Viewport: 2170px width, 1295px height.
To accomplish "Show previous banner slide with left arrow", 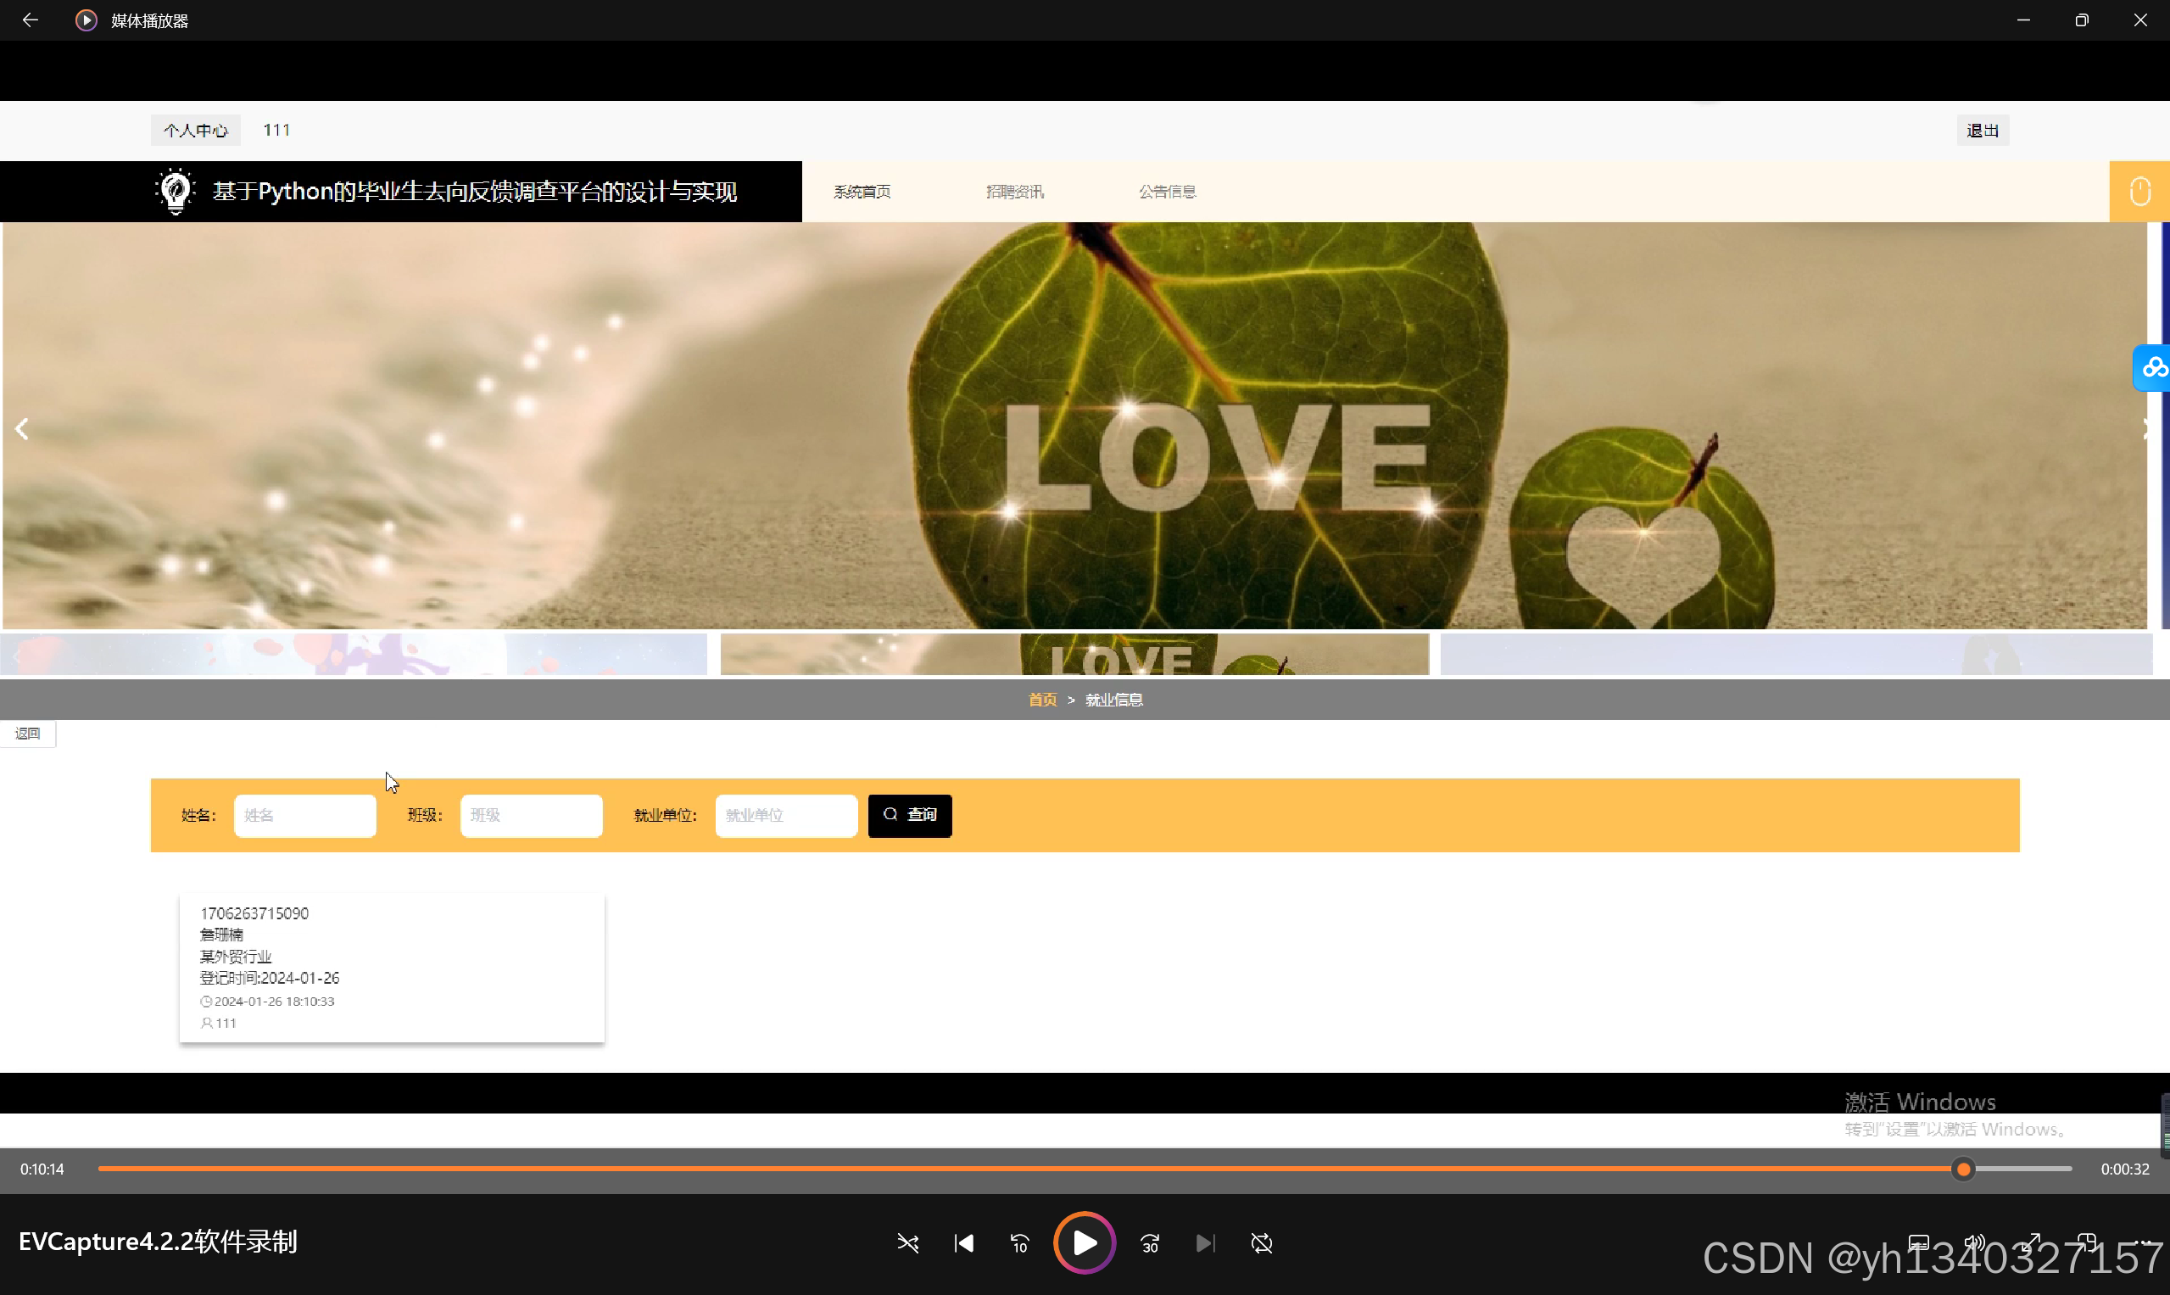I will [x=22, y=428].
